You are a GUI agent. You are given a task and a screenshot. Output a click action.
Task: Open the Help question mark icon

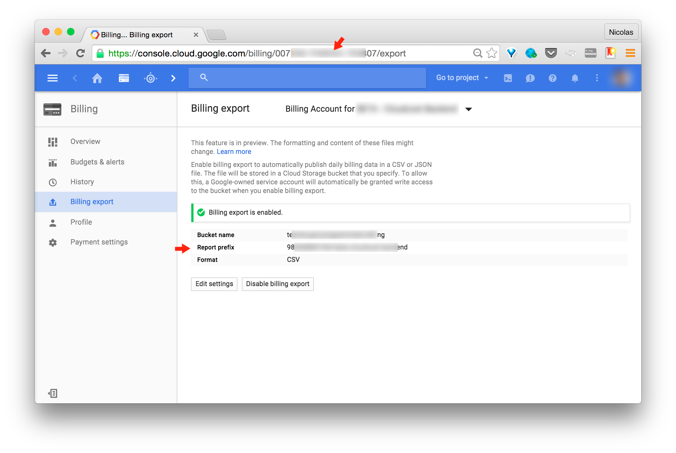553,78
